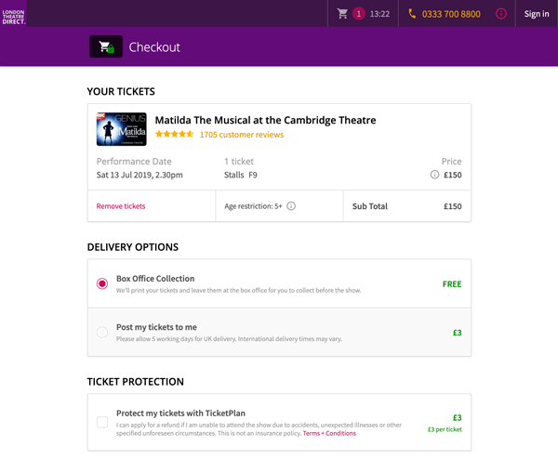Click the Sat 13 Jul 2019, 2.30pm date

click(x=139, y=175)
